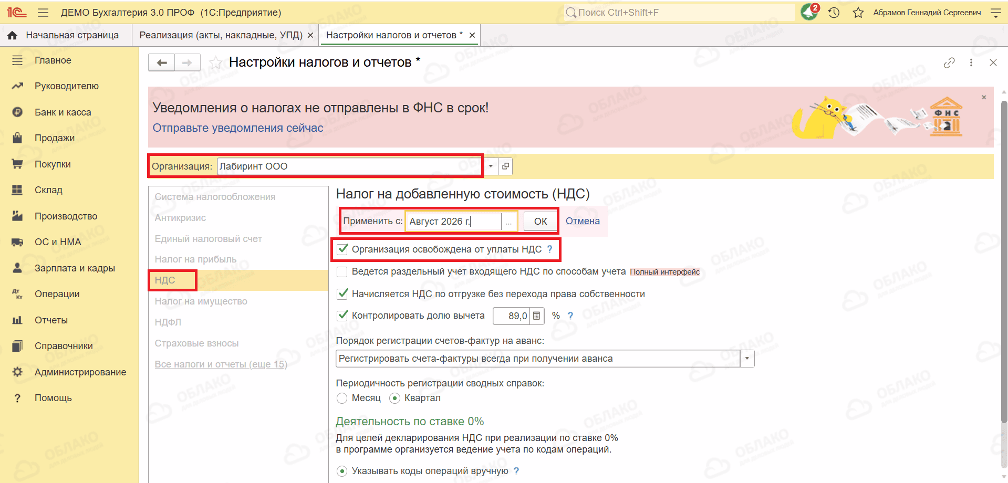Toggle Организация освобождена от уплаты НДС
The image size is (1008, 483).
pyautogui.click(x=342, y=249)
